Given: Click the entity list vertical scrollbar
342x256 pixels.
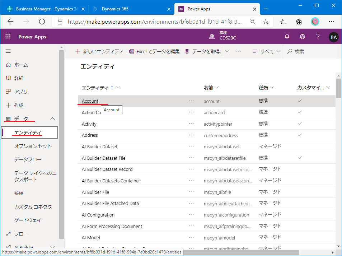Looking at the screenshot, I should 338,88.
